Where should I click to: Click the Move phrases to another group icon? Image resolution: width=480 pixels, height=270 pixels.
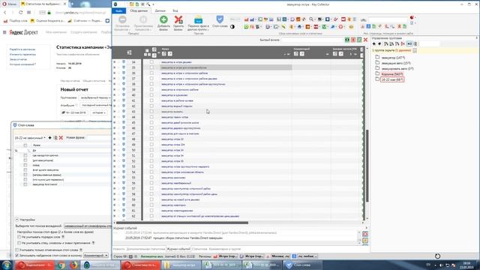[198, 19]
